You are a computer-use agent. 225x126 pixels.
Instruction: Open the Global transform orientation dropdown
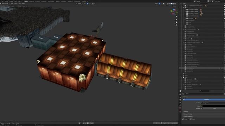[x=79, y=3]
